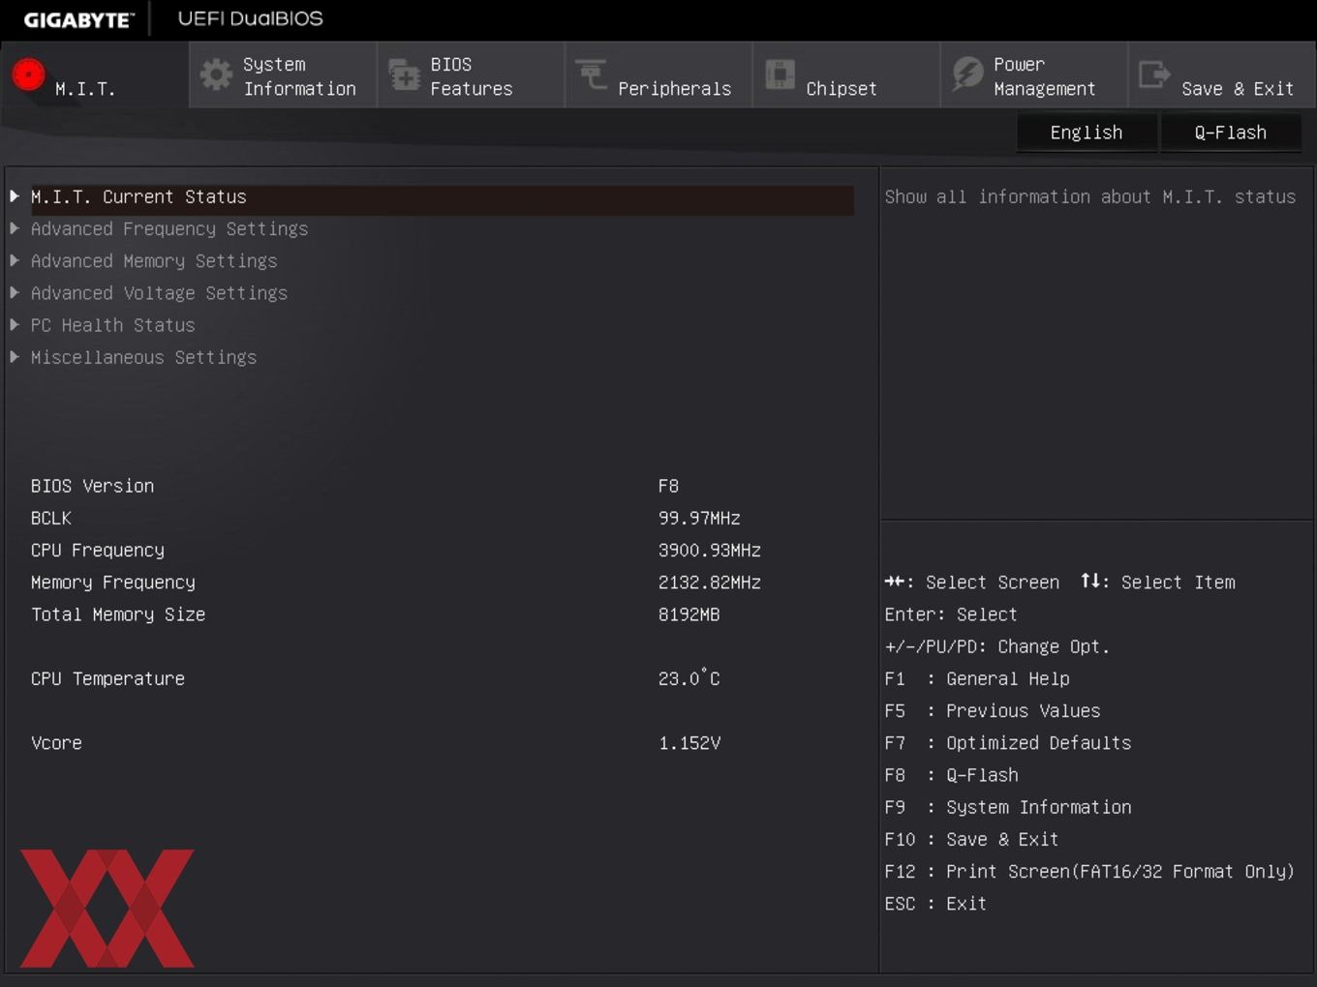Viewport: 1317px width, 987px height.
Task: Click the BCLK value 99.97MHz
Action: pyautogui.click(x=699, y=518)
